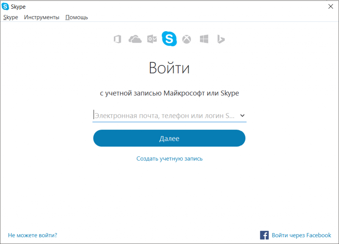The image size is (339, 244).
Task: Click the Windows logo icon
Action: tap(204, 39)
